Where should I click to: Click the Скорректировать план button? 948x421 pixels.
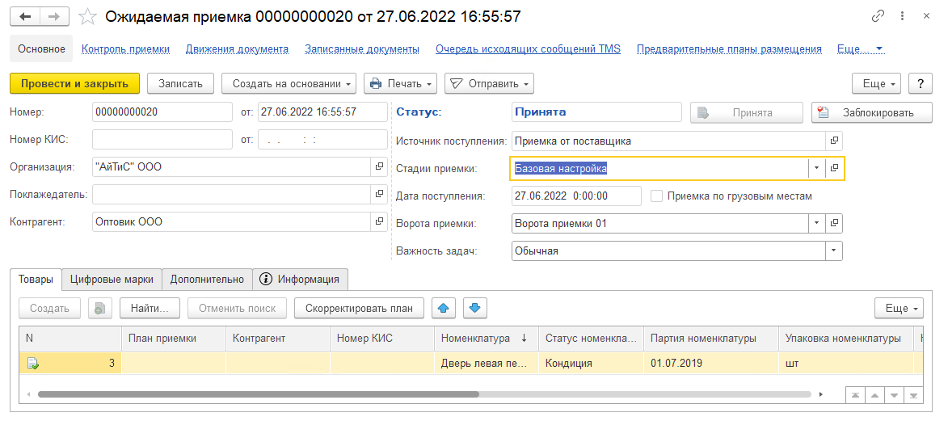pos(359,308)
